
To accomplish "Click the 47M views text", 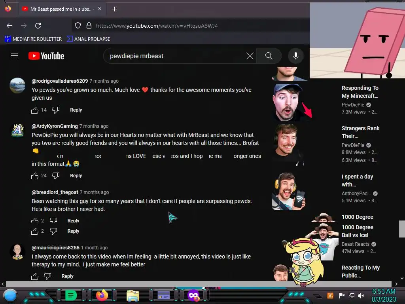I will 353,251.
